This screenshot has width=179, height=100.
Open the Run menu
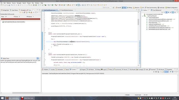pyautogui.click(x=33, y=3)
